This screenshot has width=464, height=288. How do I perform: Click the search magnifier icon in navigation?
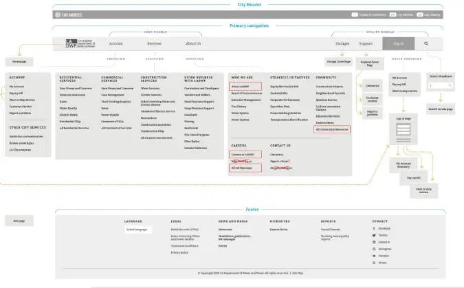pos(426,43)
